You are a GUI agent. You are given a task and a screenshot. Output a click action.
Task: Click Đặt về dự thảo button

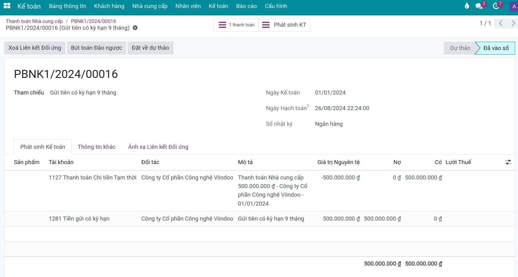point(150,48)
